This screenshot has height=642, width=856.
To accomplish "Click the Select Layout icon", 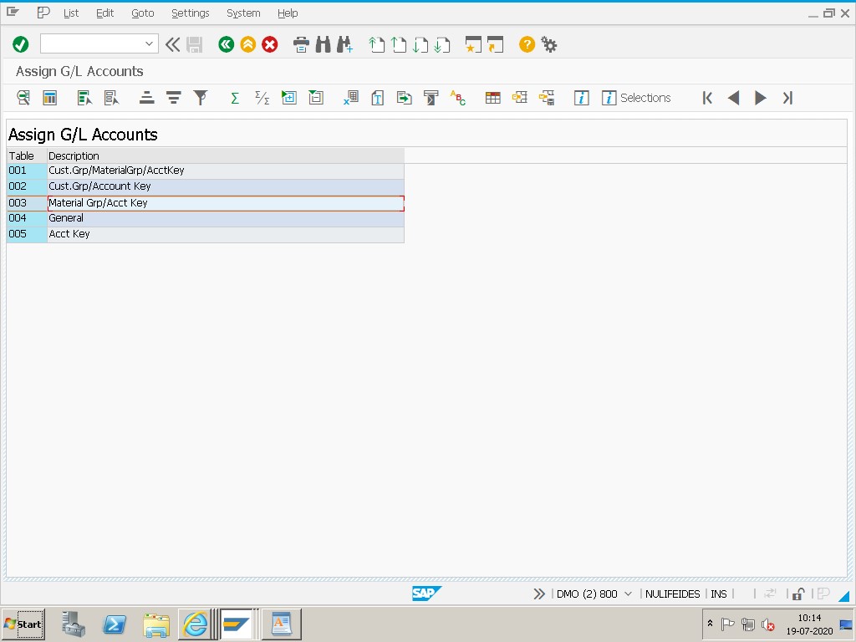I will click(519, 98).
